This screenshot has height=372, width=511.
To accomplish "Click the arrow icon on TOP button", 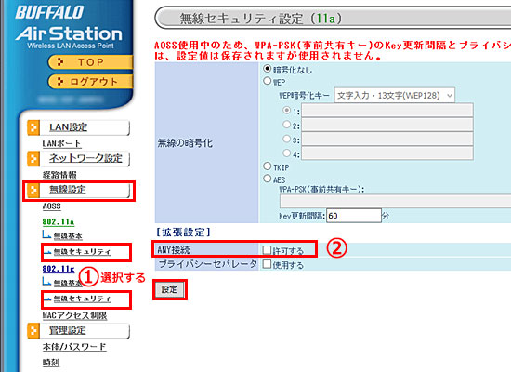I will pyautogui.click(x=60, y=61).
